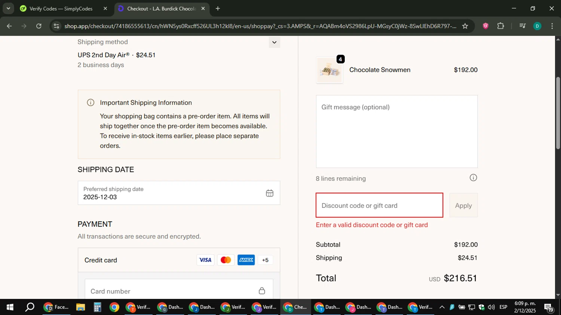Open Windows taskbar search
The height and width of the screenshot is (315, 561).
coord(30,307)
